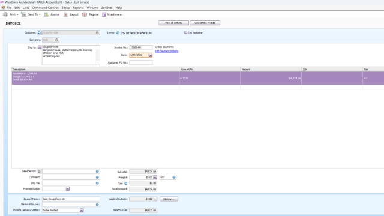Open the Window menu

[92, 8]
